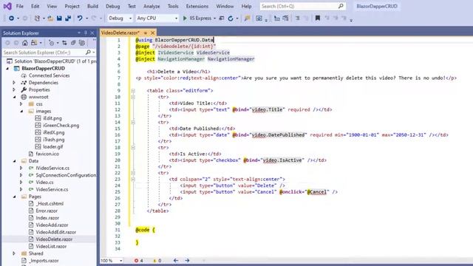Collapse the table code region at line 9
Image resolution: width=473 pixels, height=266 pixels.
coord(133,90)
